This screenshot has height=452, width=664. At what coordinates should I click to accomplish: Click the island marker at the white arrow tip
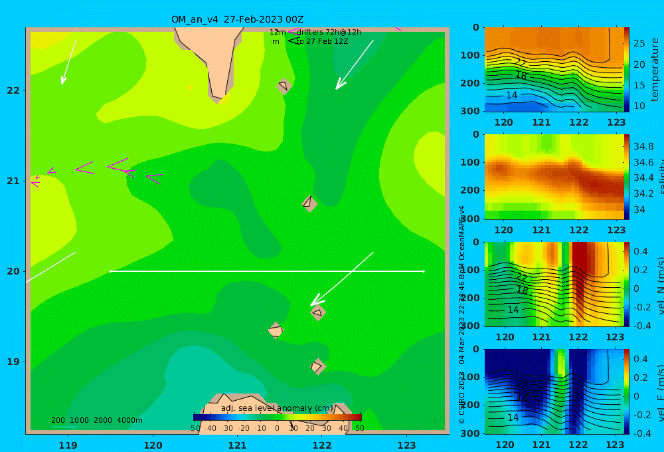coord(318,313)
